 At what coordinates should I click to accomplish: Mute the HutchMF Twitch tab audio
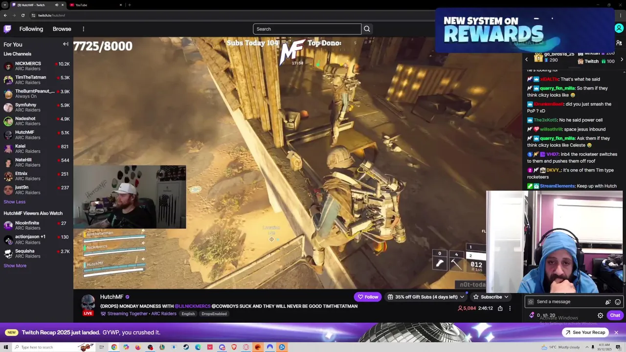(56, 5)
